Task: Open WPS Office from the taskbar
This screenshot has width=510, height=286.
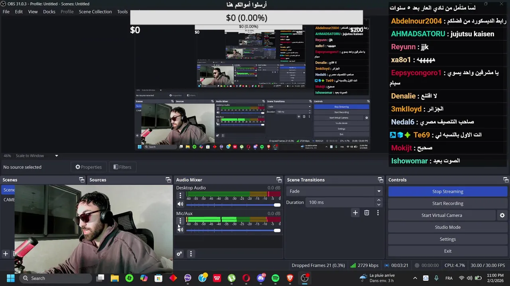Action: (217, 278)
